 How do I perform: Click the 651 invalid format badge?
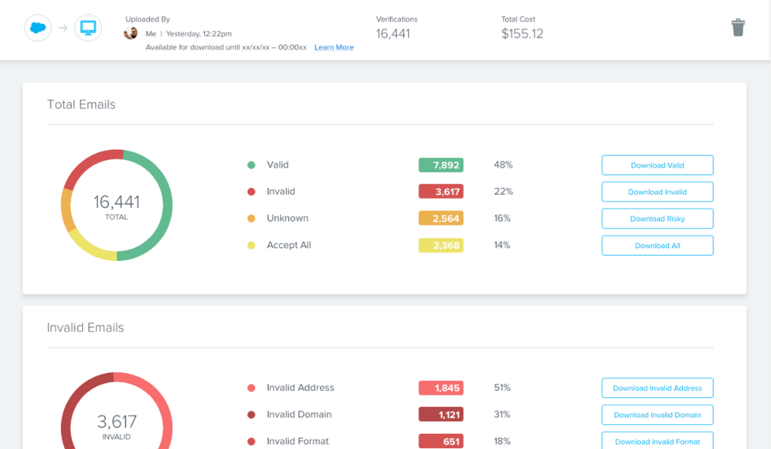(x=441, y=441)
